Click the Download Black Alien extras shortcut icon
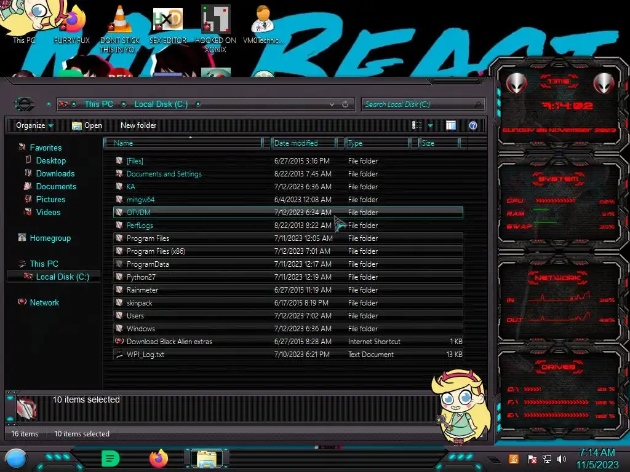Image resolution: width=630 pixels, height=472 pixels. click(x=119, y=341)
